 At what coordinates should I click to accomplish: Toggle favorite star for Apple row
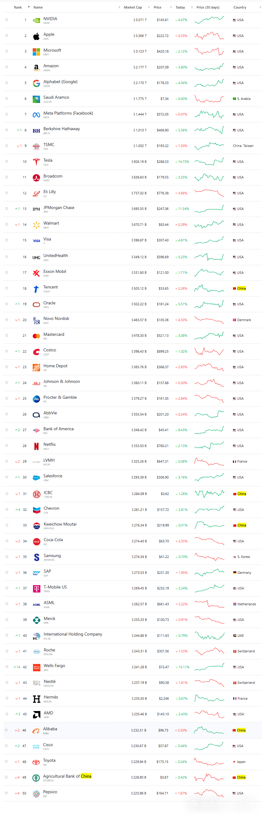point(6,35)
